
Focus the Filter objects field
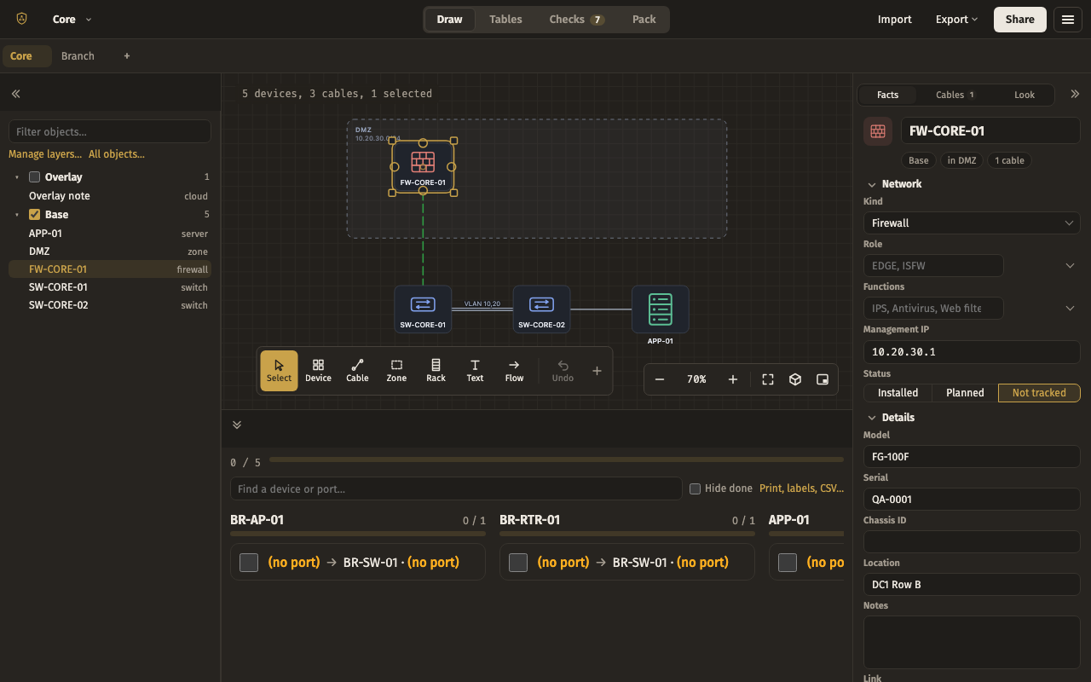click(110, 131)
